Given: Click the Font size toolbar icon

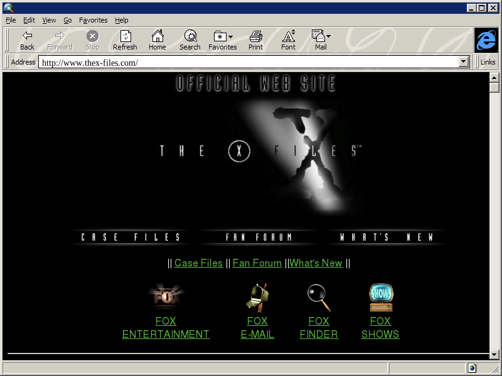Looking at the screenshot, I should [x=288, y=36].
